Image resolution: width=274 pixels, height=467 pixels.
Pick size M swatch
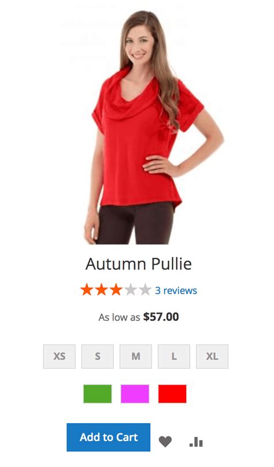pyautogui.click(x=136, y=357)
